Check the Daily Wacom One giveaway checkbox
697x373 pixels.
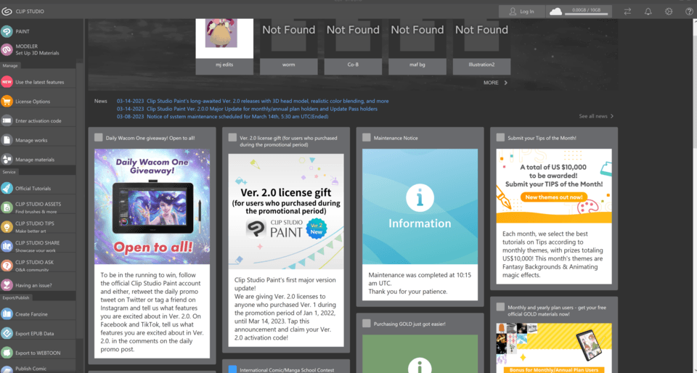[98, 138]
